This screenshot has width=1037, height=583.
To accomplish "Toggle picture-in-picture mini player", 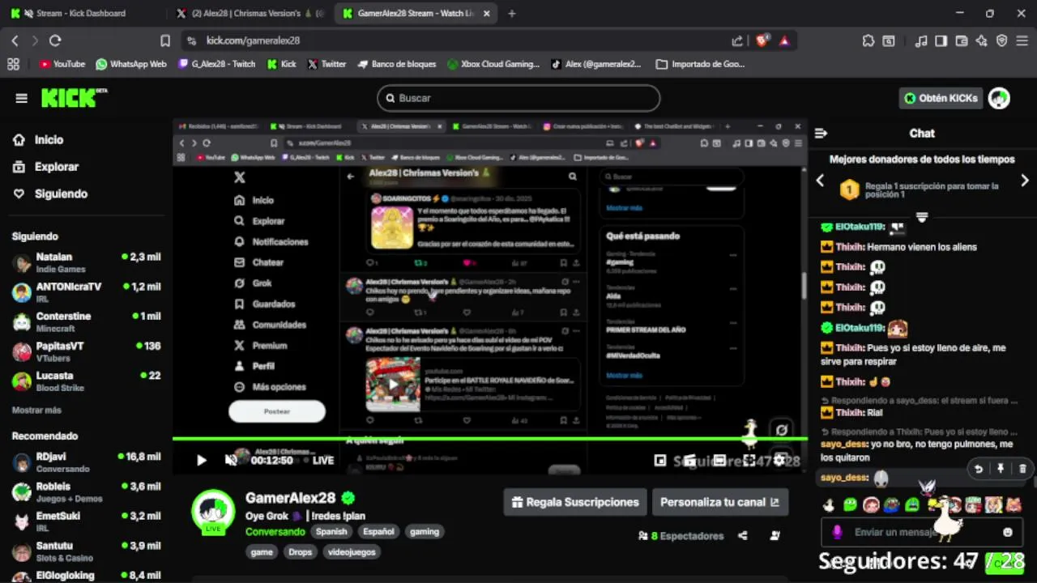I will pyautogui.click(x=660, y=460).
